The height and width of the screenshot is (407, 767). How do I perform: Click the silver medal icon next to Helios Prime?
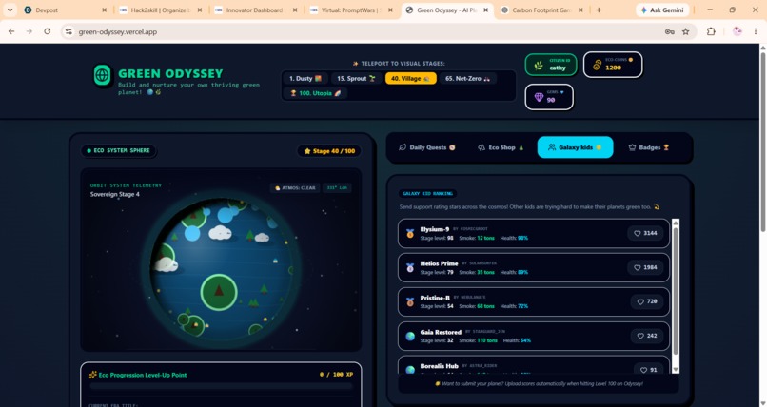tap(410, 268)
